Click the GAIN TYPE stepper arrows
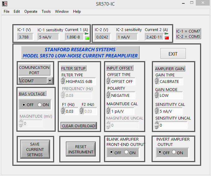Image resolution: width=211 pixels, height=176 pixels. 156,80
